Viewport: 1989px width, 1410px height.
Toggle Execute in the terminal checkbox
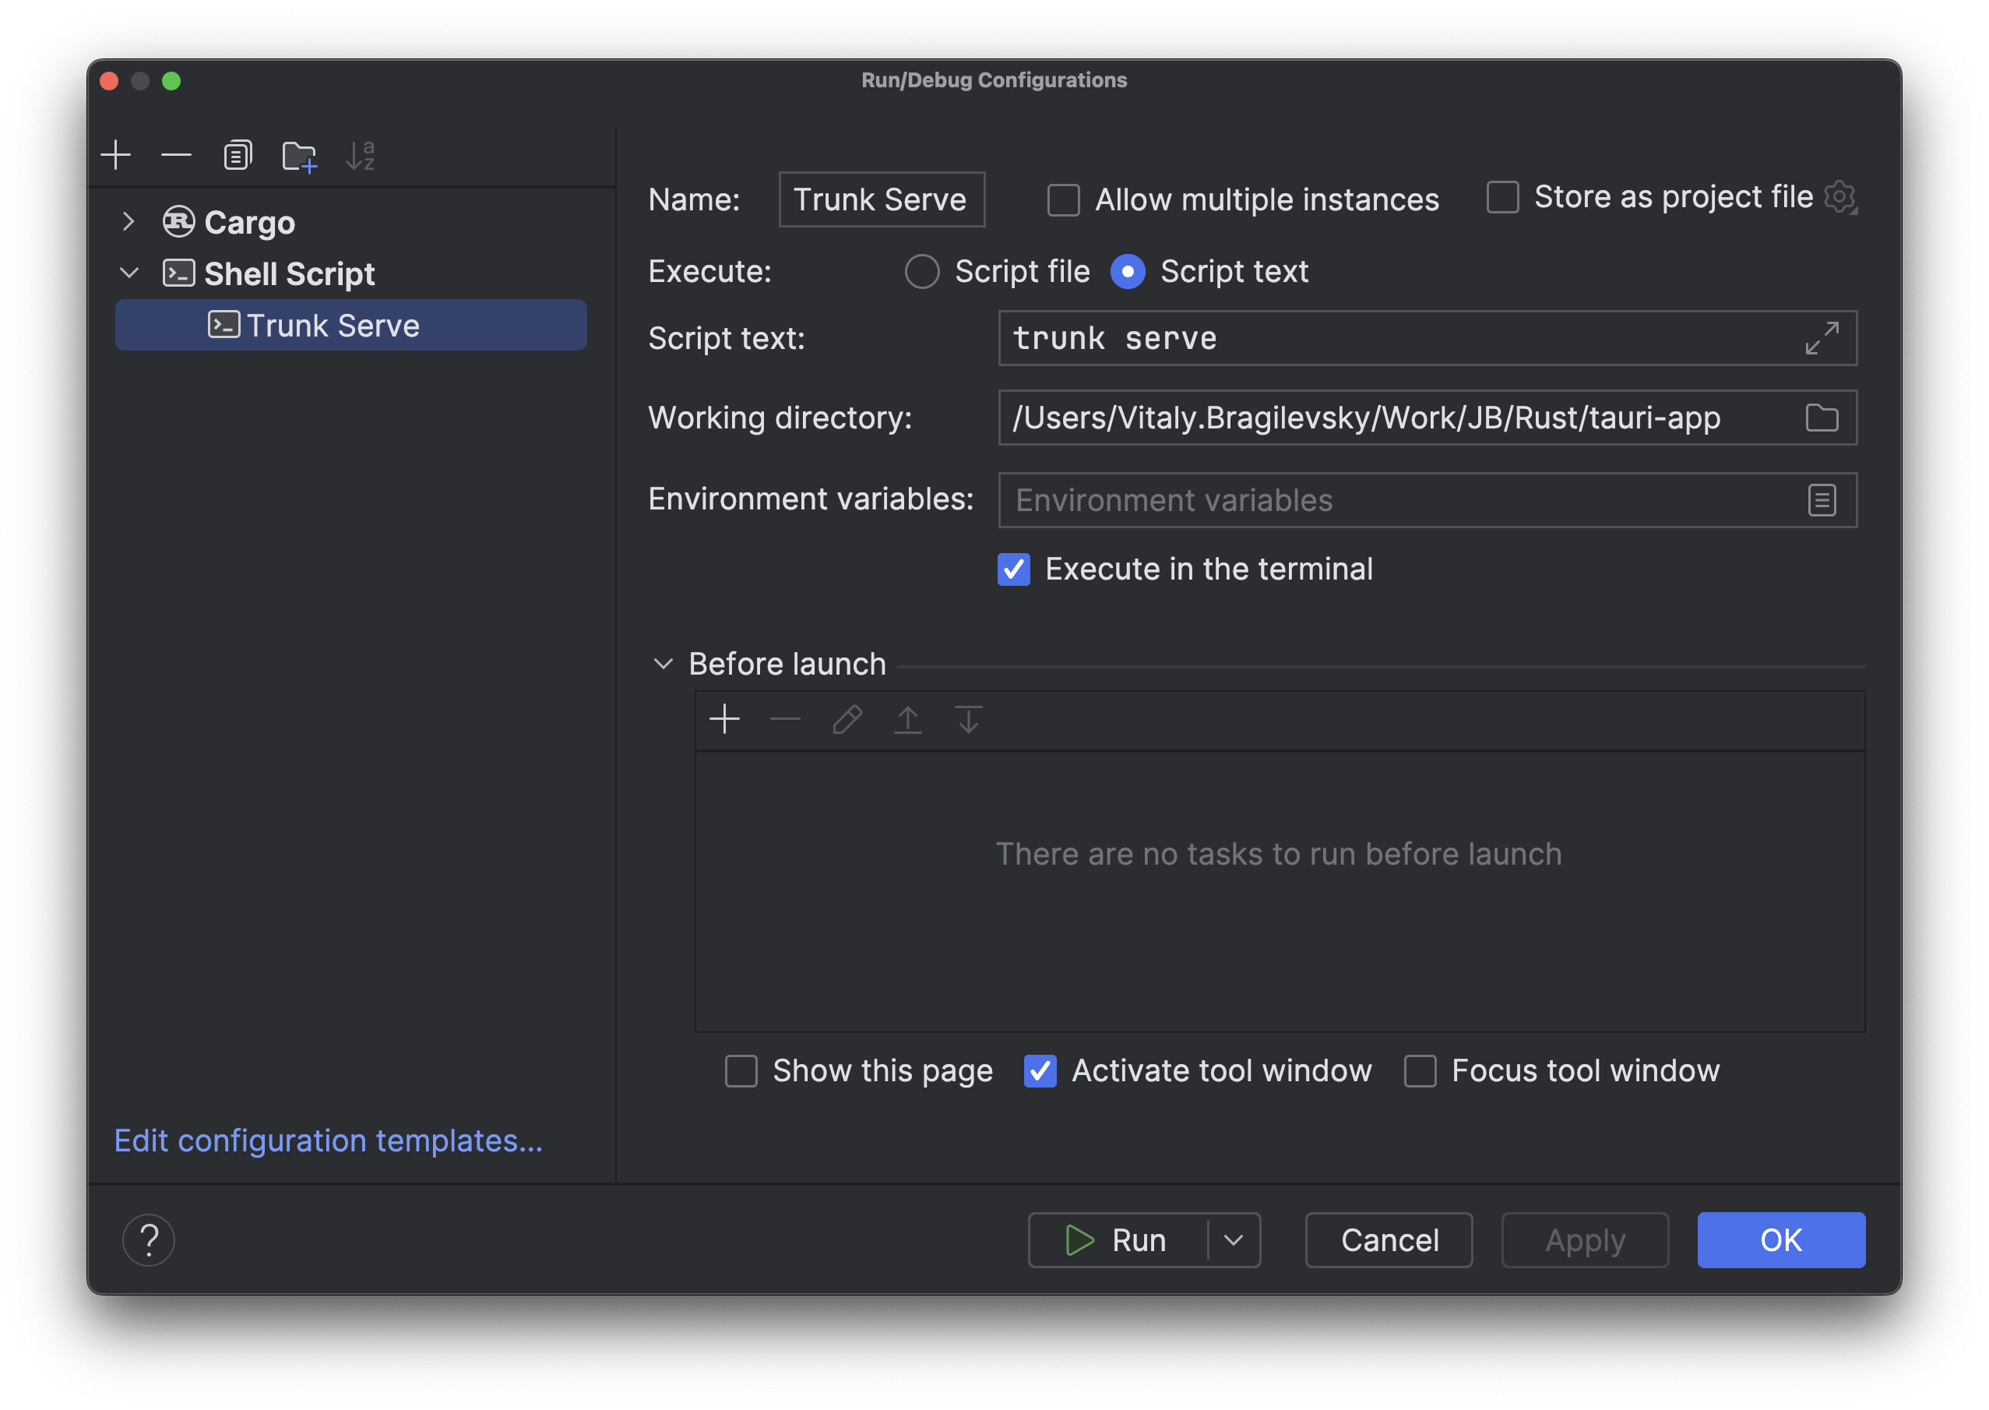coord(1014,569)
